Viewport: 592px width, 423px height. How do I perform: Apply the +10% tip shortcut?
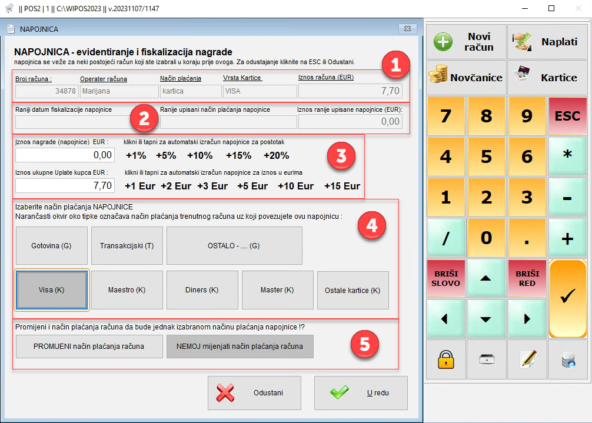[199, 155]
